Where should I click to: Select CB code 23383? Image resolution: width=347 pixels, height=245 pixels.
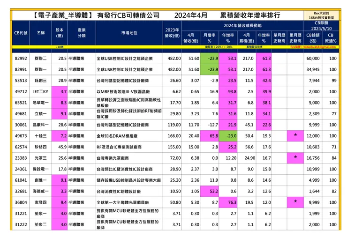21,158
